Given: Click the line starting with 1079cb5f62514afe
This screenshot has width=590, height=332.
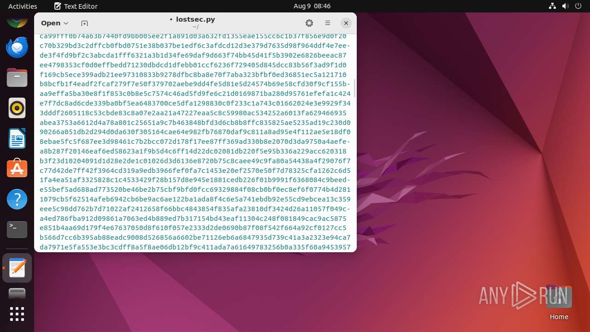Looking at the screenshot, I should (x=195, y=199).
